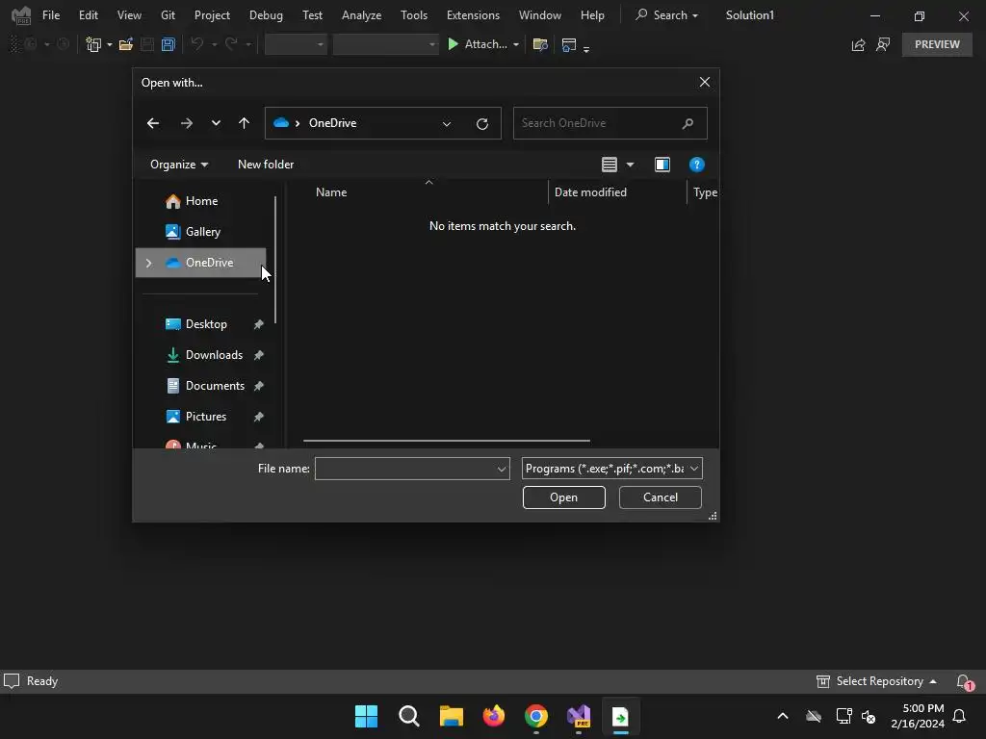Screen dimensions: 986x739
Task: Open the Programs file type filter
Action: click(x=611, y=469)
